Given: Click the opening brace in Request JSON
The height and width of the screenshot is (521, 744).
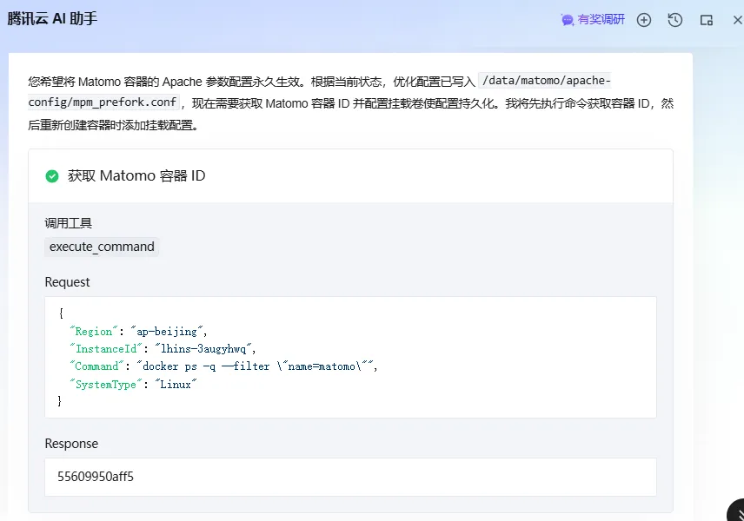Looking at the screenshot, I should [x=61, y=313].
